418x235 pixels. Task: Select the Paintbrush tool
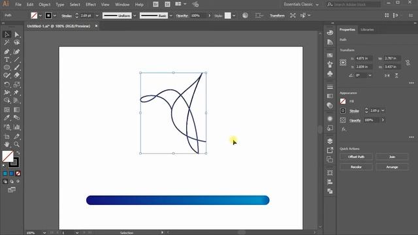[x=16, y=67]
